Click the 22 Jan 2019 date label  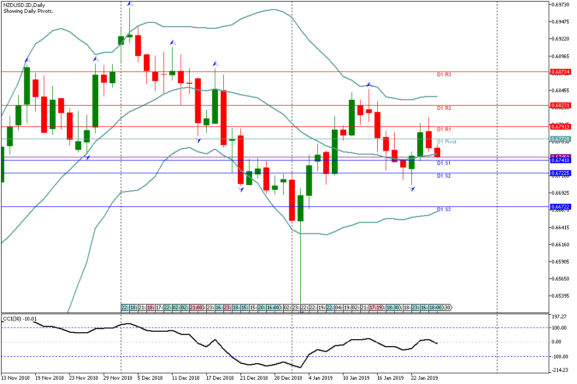coord(425,378)
